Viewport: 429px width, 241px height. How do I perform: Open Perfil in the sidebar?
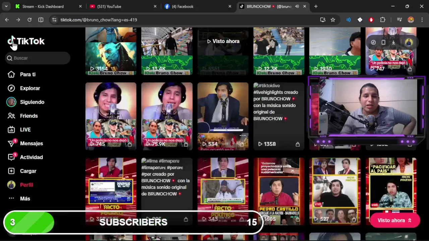26,185
